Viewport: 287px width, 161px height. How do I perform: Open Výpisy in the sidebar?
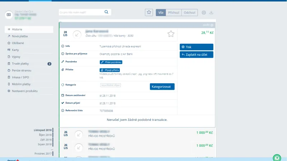pos(29,57)
